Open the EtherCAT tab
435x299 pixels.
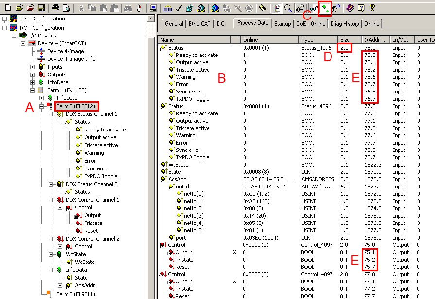tap(199, 24)
